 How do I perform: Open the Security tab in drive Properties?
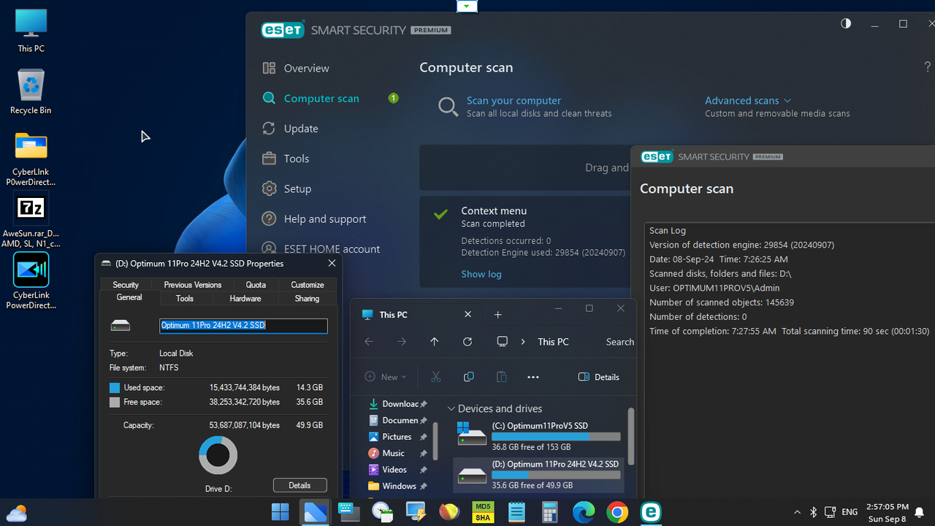click(125, 284)
